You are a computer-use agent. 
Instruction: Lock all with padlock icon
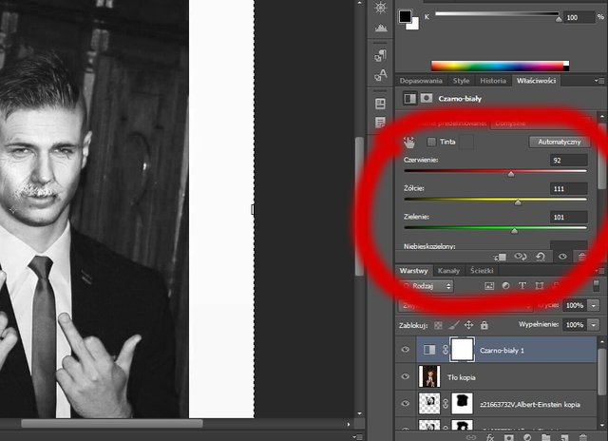[x=484, y=325]
